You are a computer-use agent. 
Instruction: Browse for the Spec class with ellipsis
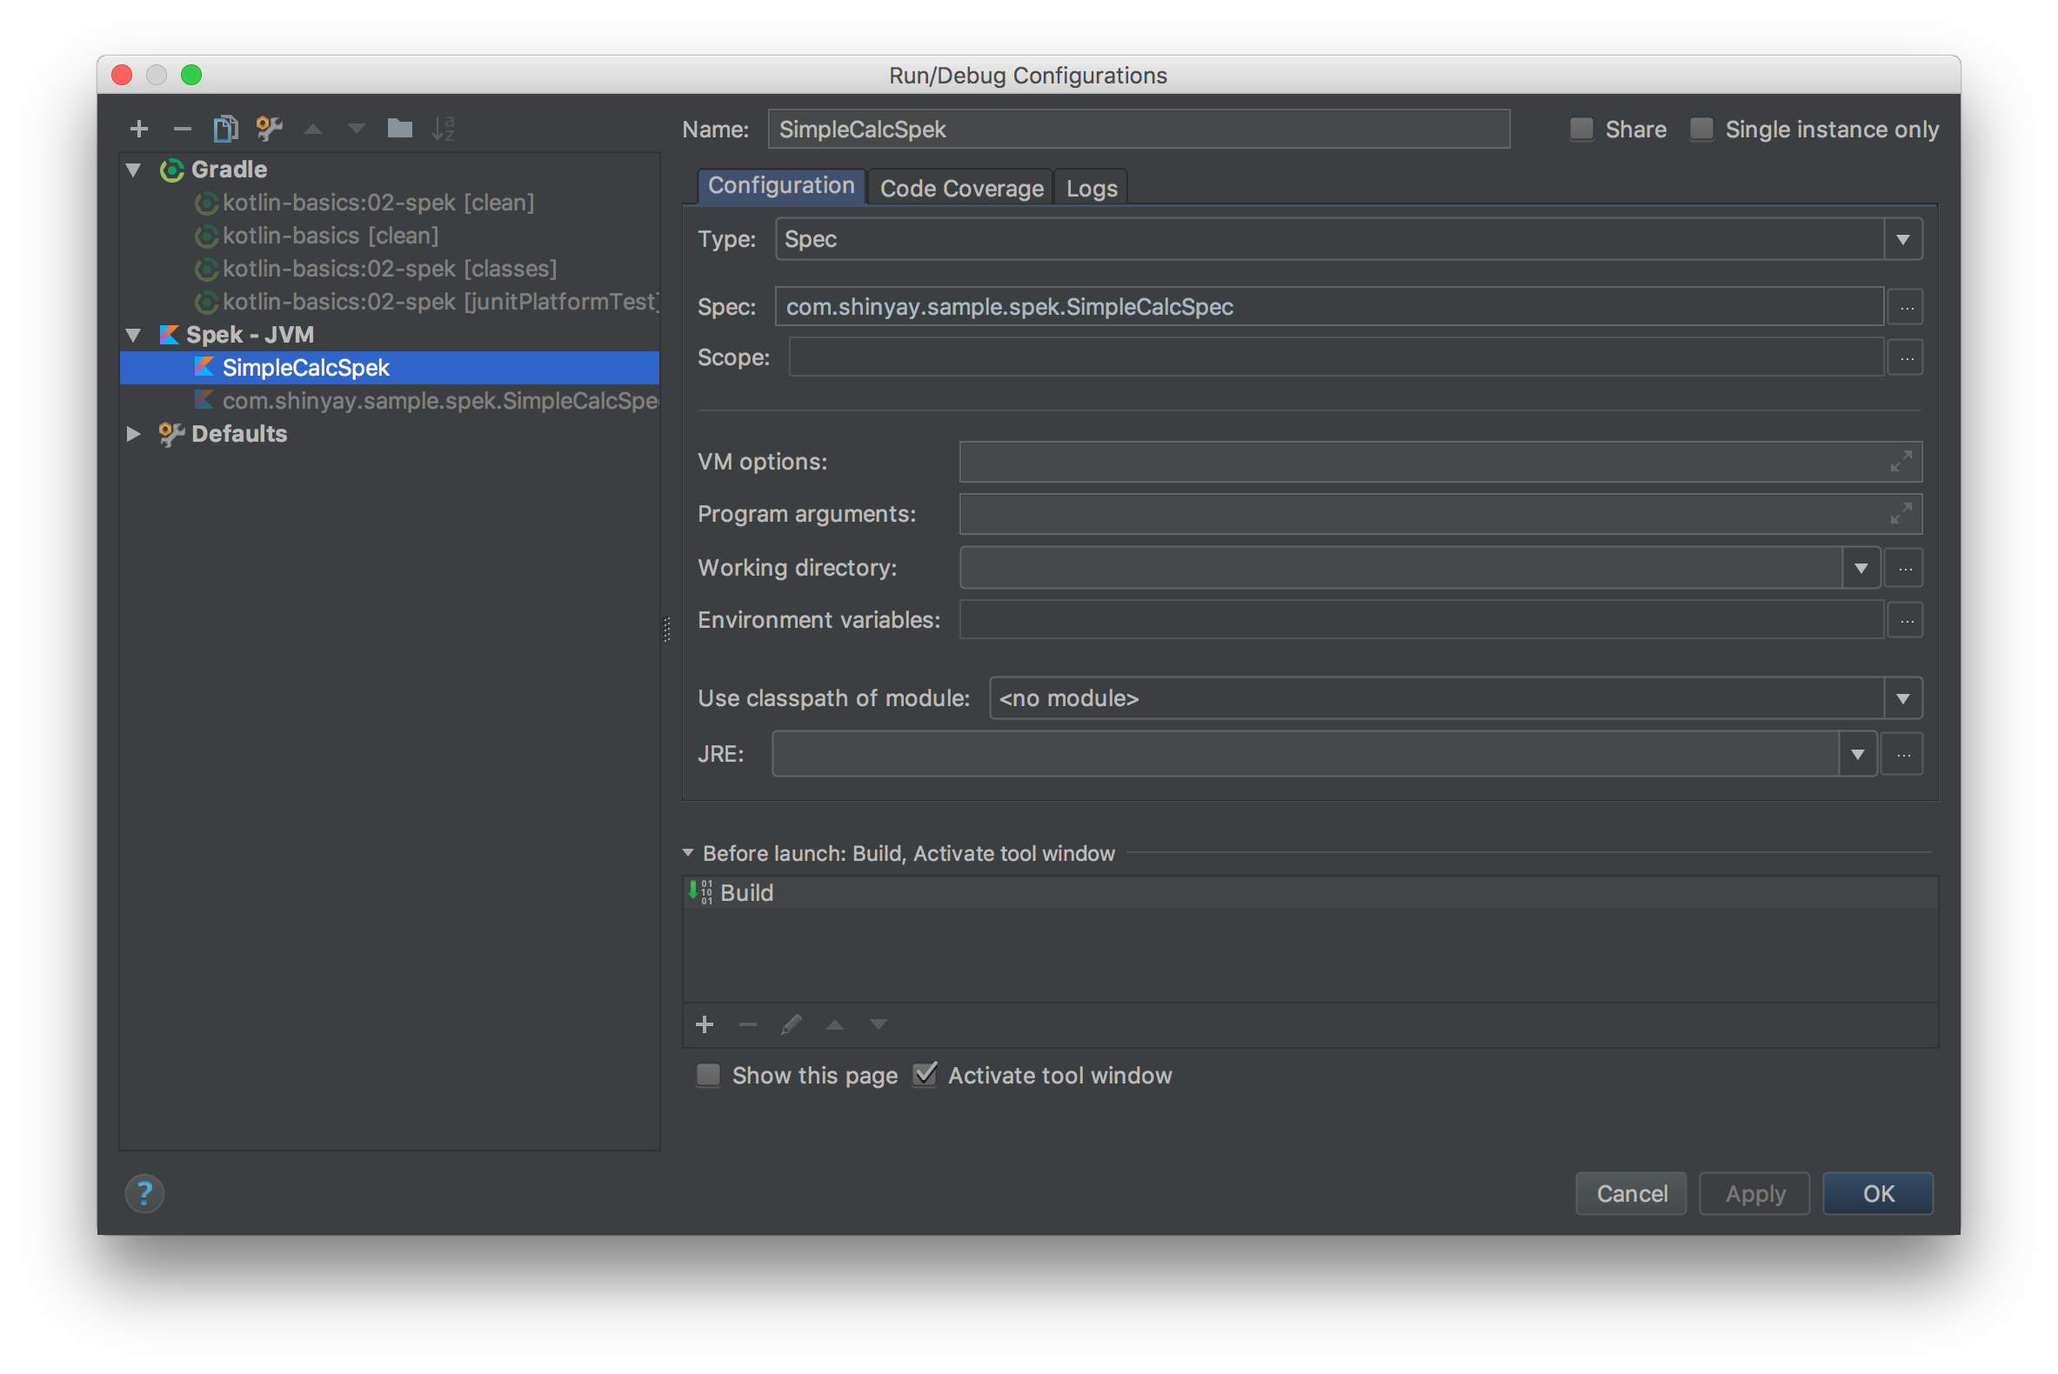[1906, 308]
